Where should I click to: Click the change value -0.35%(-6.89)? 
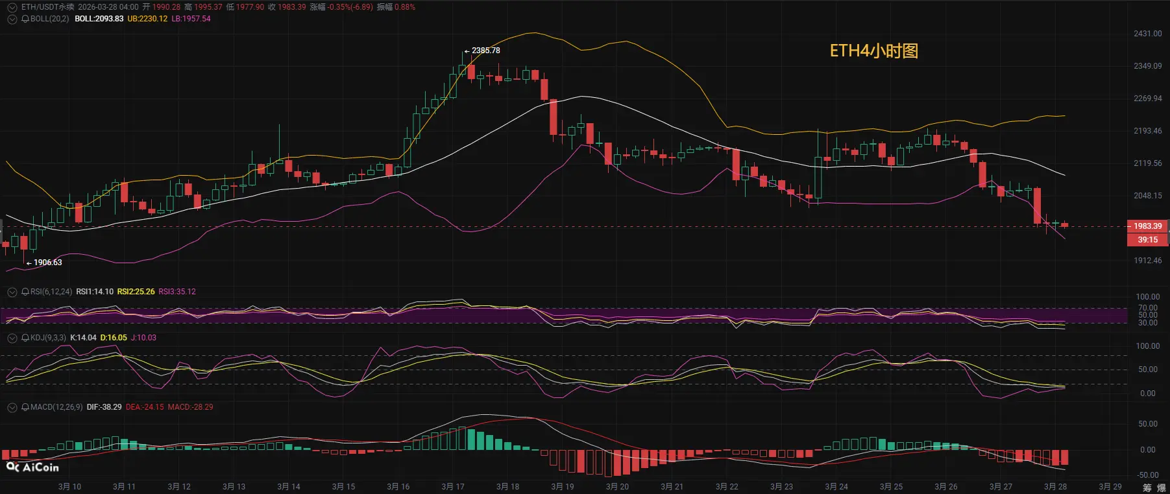click(x=350, y=7)
